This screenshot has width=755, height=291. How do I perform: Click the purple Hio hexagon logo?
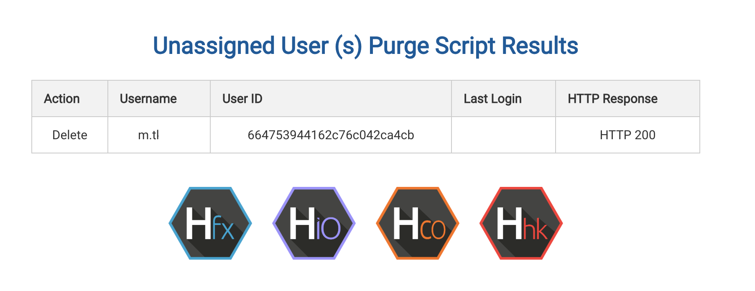coord(314,223)
